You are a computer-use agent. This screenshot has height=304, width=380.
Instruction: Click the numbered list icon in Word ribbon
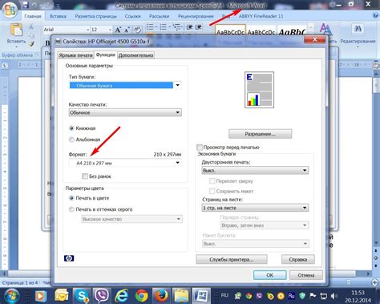tap(163, 27)
